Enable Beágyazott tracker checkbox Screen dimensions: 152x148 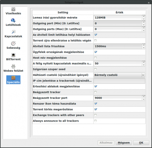tap(95, 92)
